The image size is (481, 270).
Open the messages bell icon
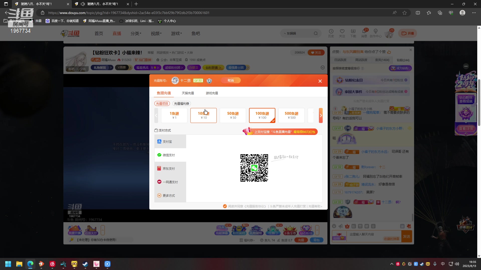pyautogui.click(x=364, y=31)
